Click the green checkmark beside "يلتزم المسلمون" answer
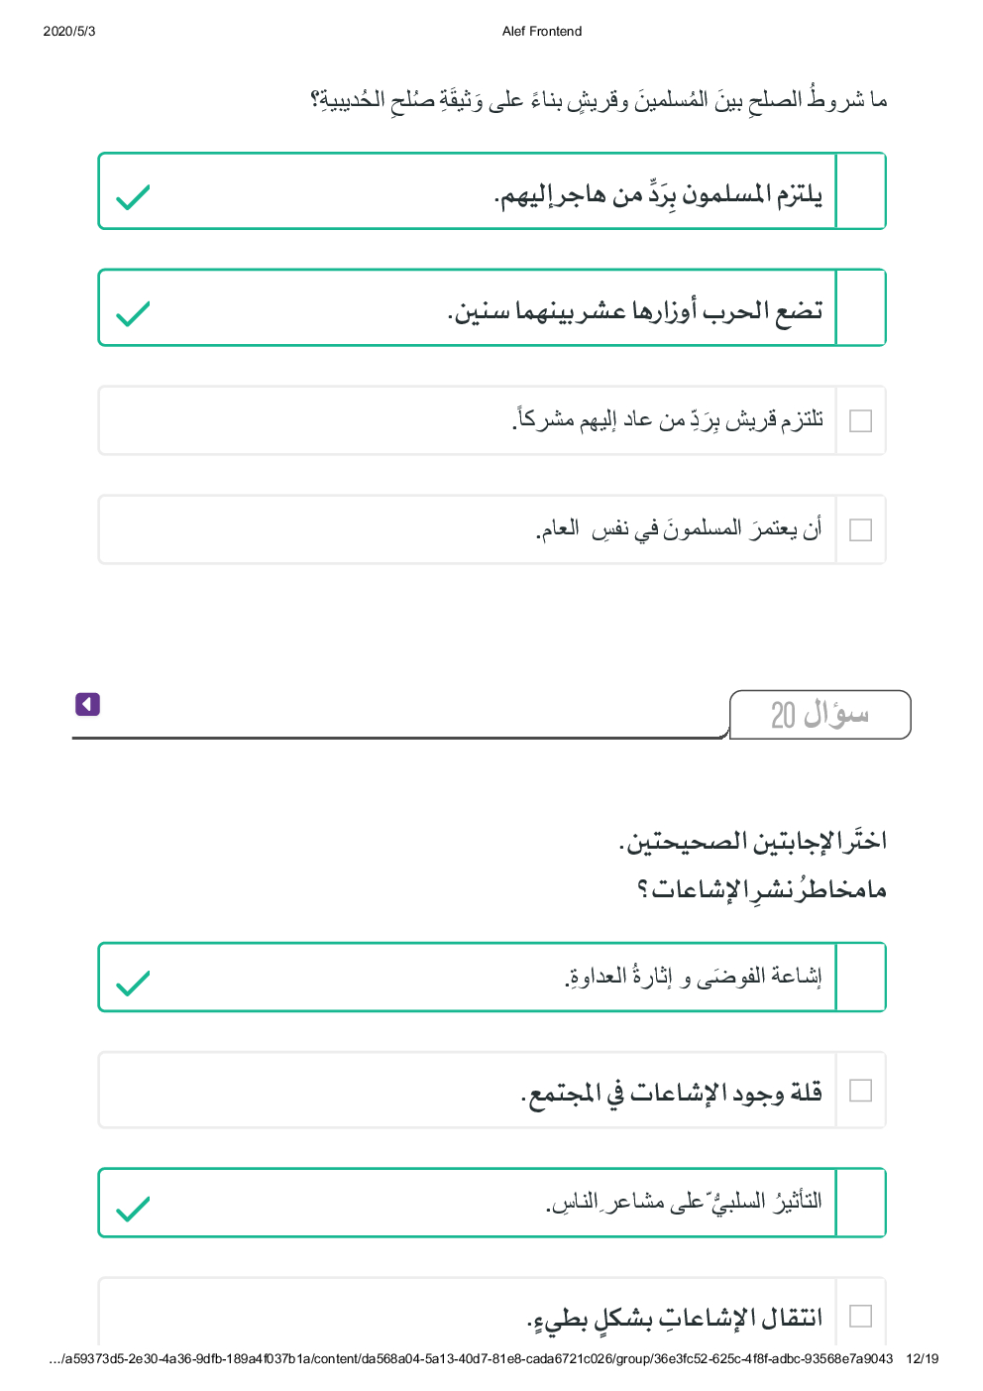The image size is (983, 1391). pyautogui.click(x=133, y=197)
